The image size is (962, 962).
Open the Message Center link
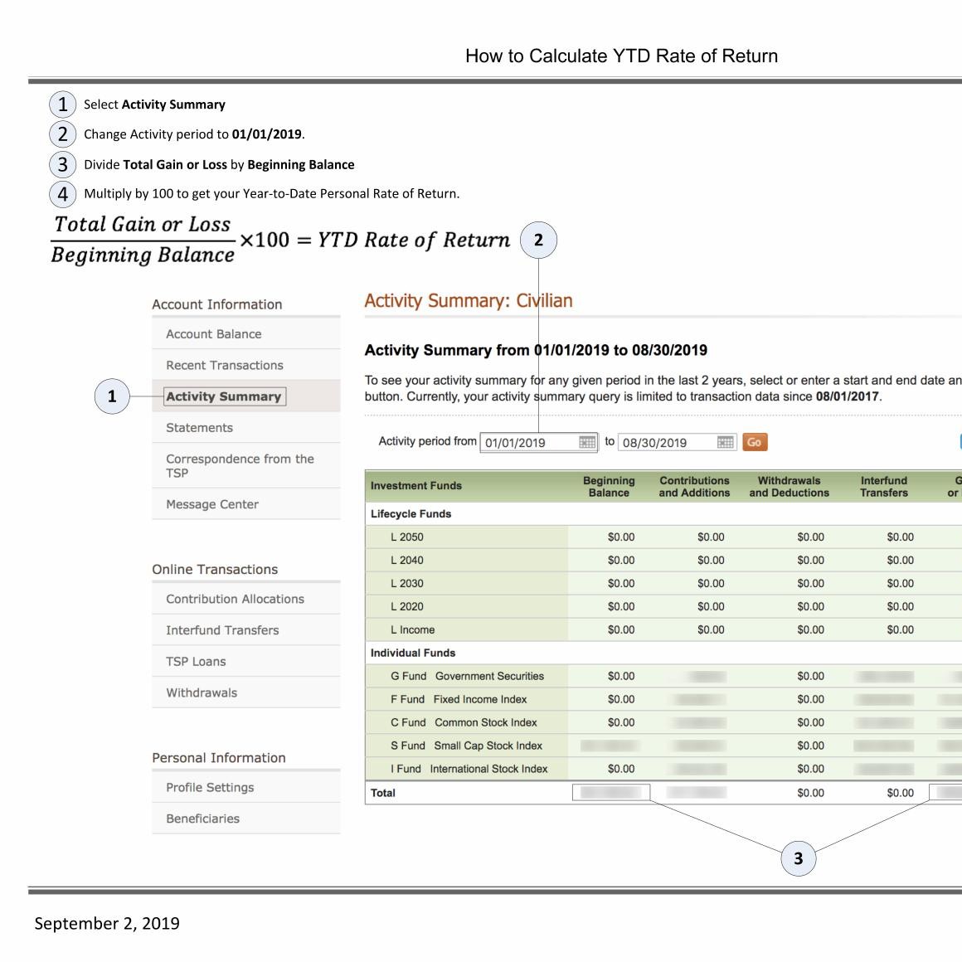click(212, 504)
